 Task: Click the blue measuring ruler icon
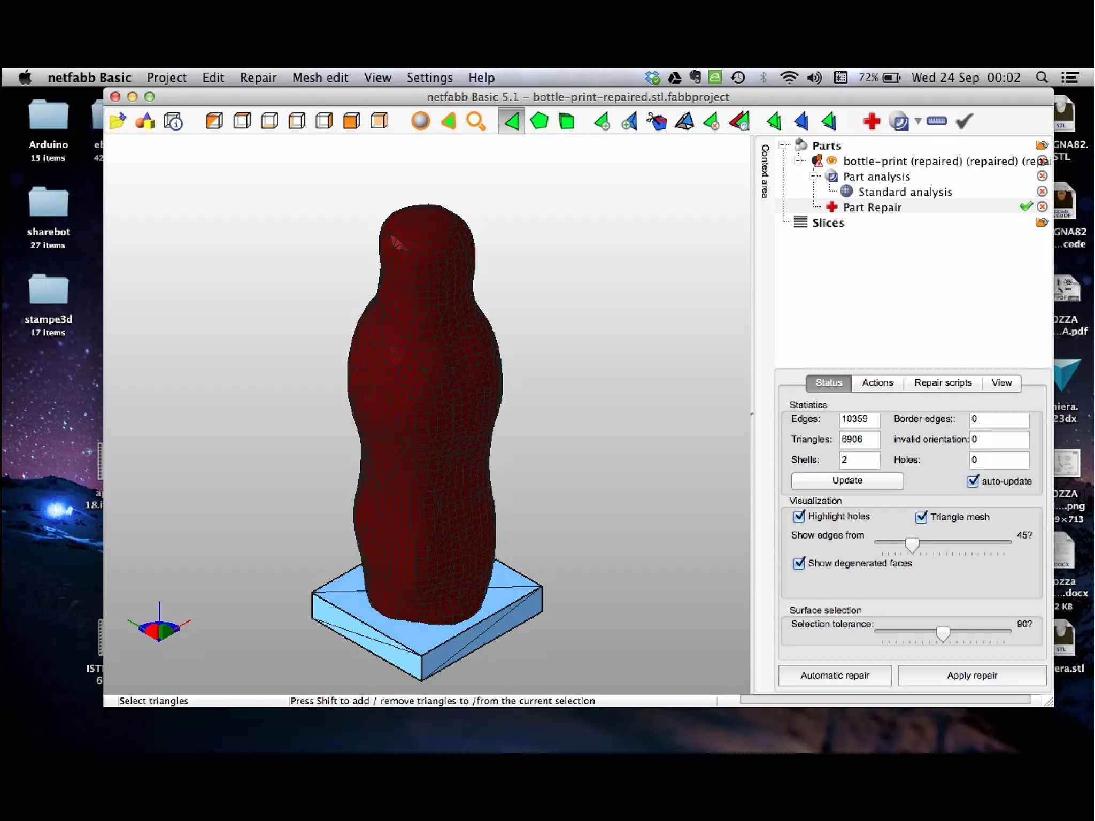[x=936, y=121]
